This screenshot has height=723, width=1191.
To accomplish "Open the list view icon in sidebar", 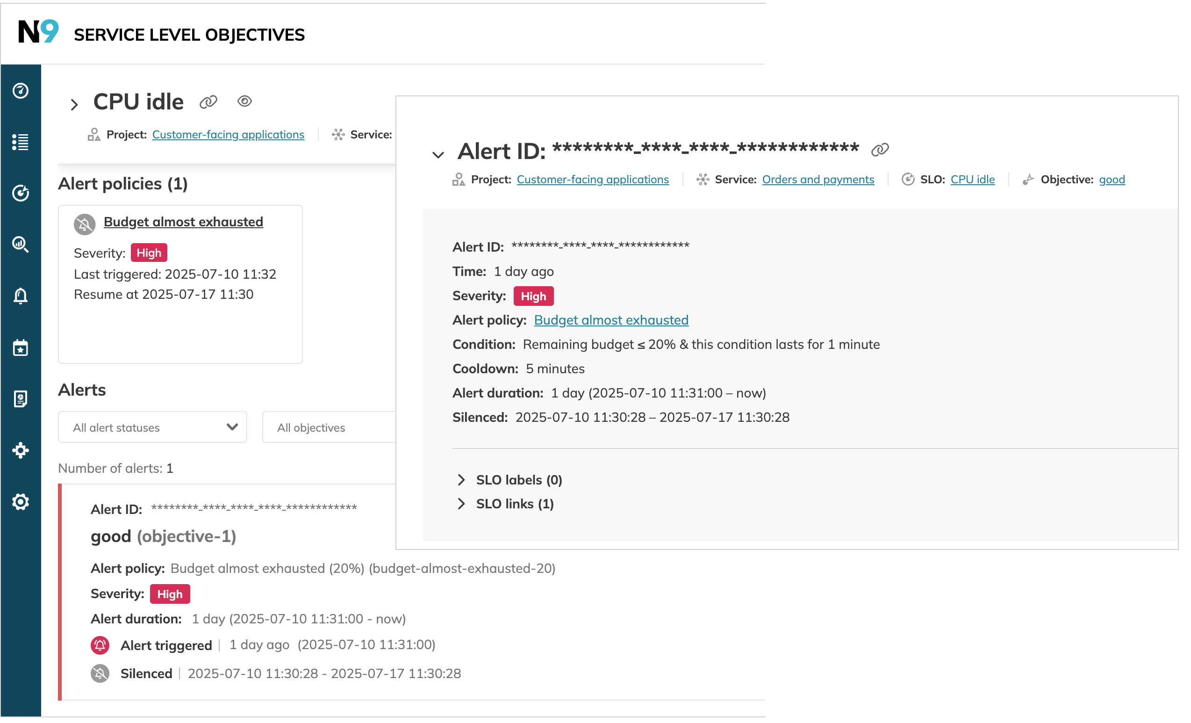I will point(20,142).
